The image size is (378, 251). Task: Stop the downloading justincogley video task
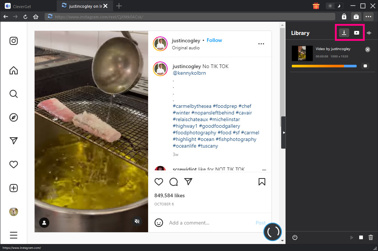(365, 66)
